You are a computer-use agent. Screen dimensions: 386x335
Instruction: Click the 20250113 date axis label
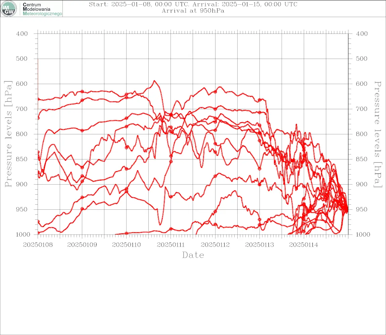pyautogui.click(x=259, y=245)
